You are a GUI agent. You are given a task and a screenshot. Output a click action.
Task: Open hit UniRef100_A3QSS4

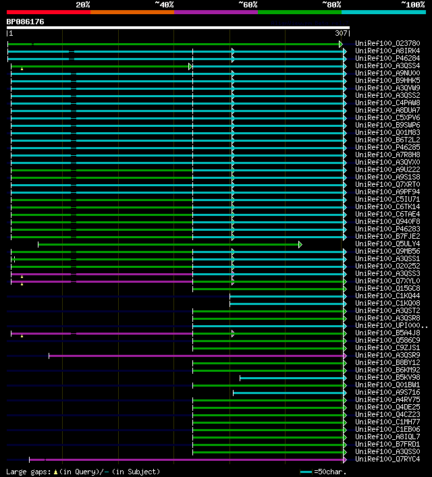point(387,65)
